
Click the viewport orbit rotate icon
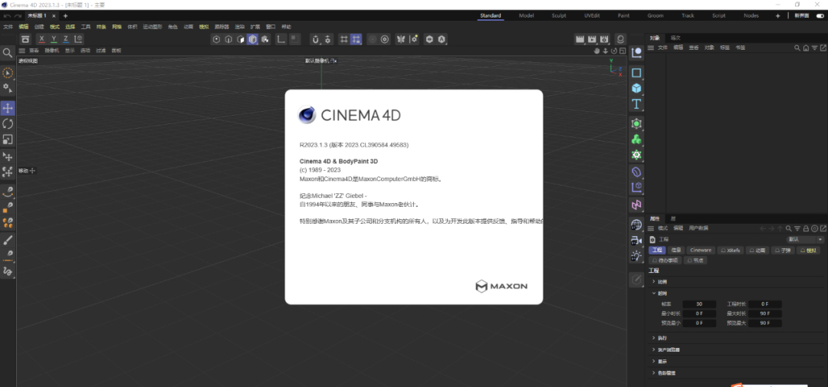(613, 51)
